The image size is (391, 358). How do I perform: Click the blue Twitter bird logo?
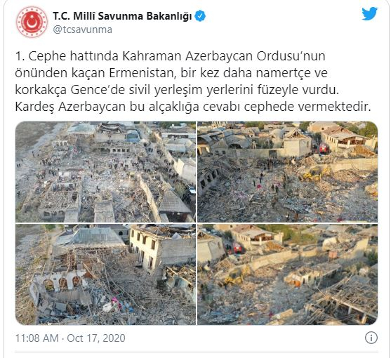click(369, 14)
